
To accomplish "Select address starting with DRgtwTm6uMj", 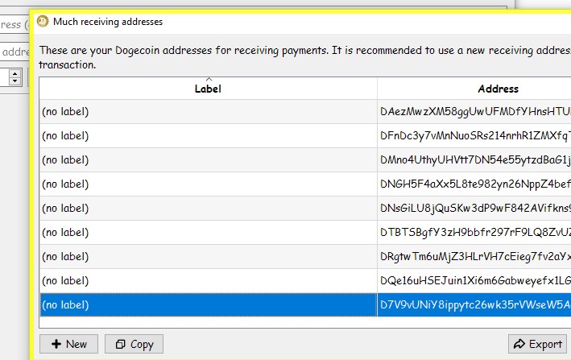I will point(474,257).
